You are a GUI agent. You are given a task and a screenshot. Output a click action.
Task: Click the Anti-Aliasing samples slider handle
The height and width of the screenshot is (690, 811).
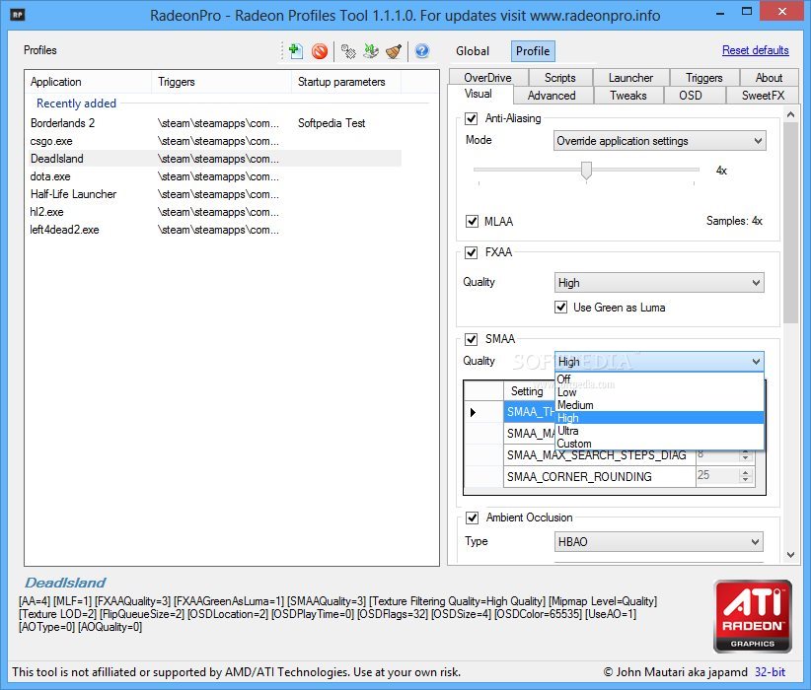[x=586, y=171]
